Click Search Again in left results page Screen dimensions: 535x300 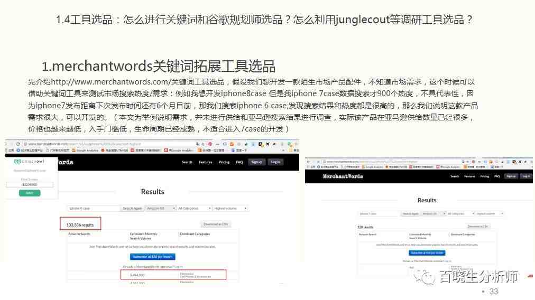tap(132, 208)
